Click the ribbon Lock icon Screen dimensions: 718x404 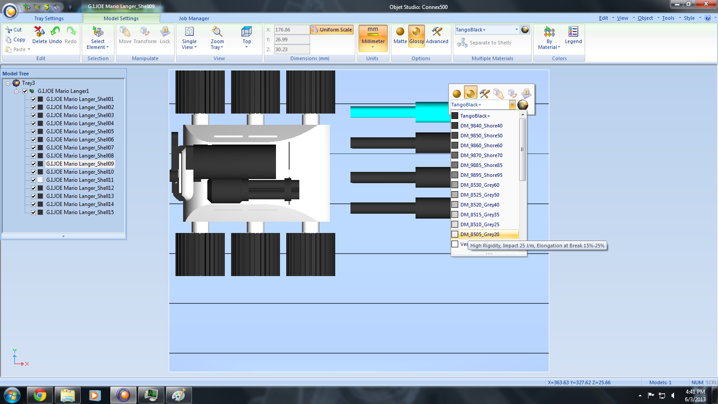[165, 31]
